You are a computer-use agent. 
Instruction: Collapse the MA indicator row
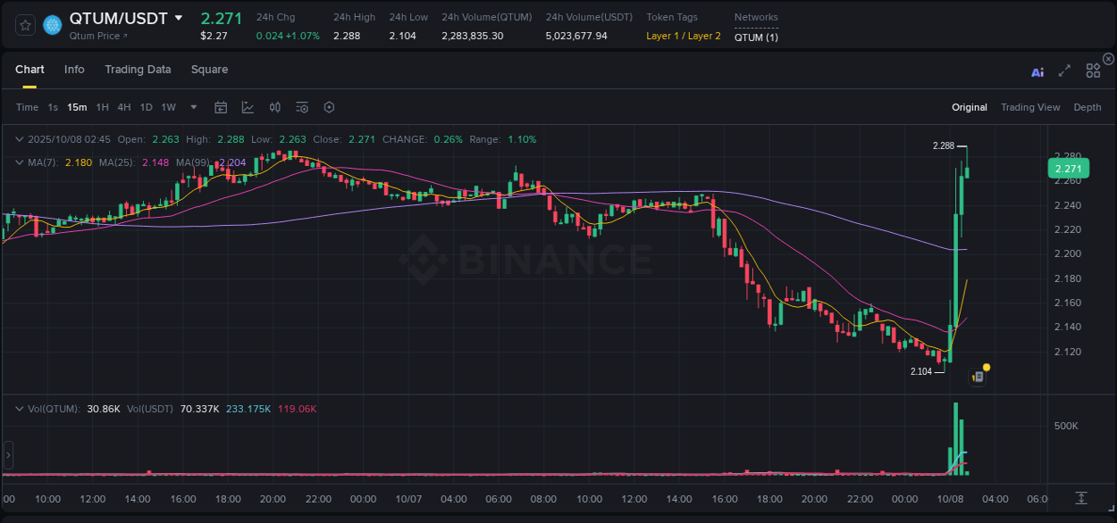[x=20, y=162]
